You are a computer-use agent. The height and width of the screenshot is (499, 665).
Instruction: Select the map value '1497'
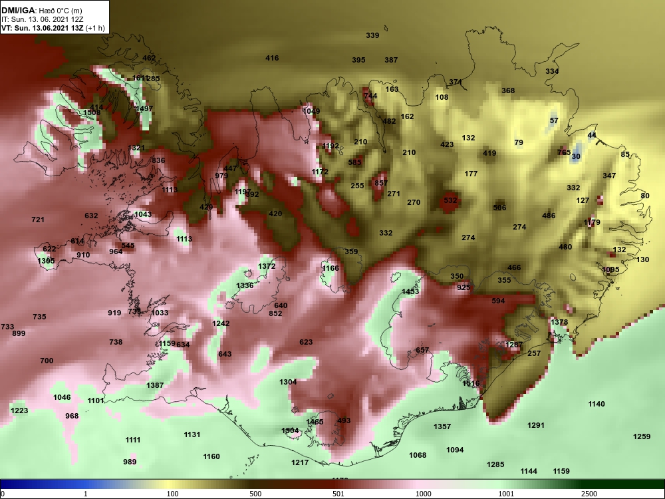pos(144,108)
